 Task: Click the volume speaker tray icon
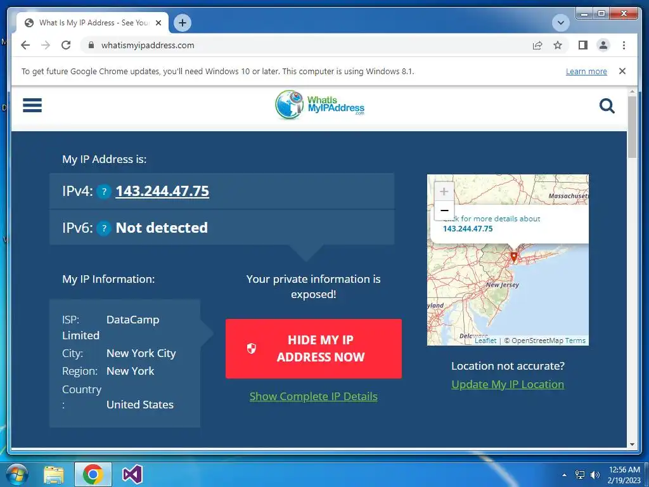(x=595, y=475)
